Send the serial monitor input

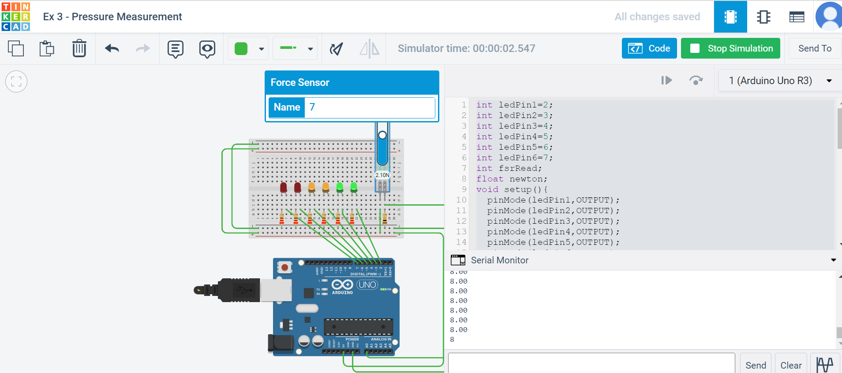coord(756,365)
